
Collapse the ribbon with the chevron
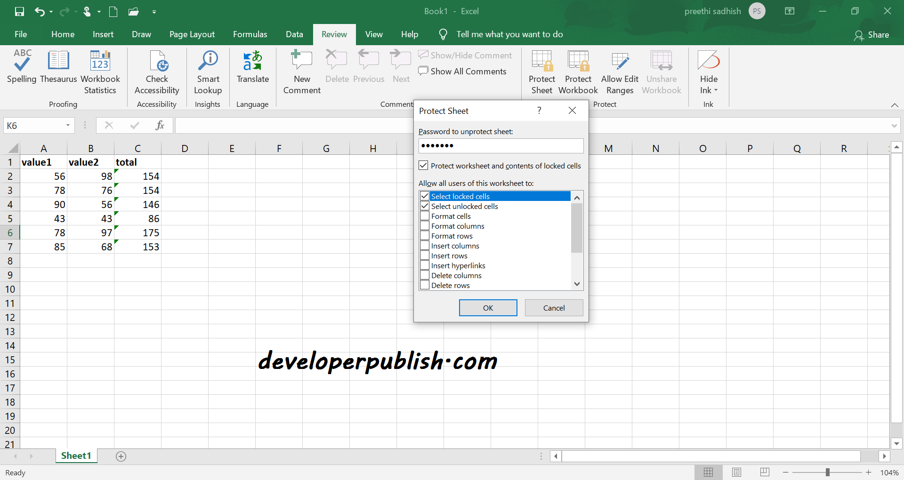click(895, 105)
